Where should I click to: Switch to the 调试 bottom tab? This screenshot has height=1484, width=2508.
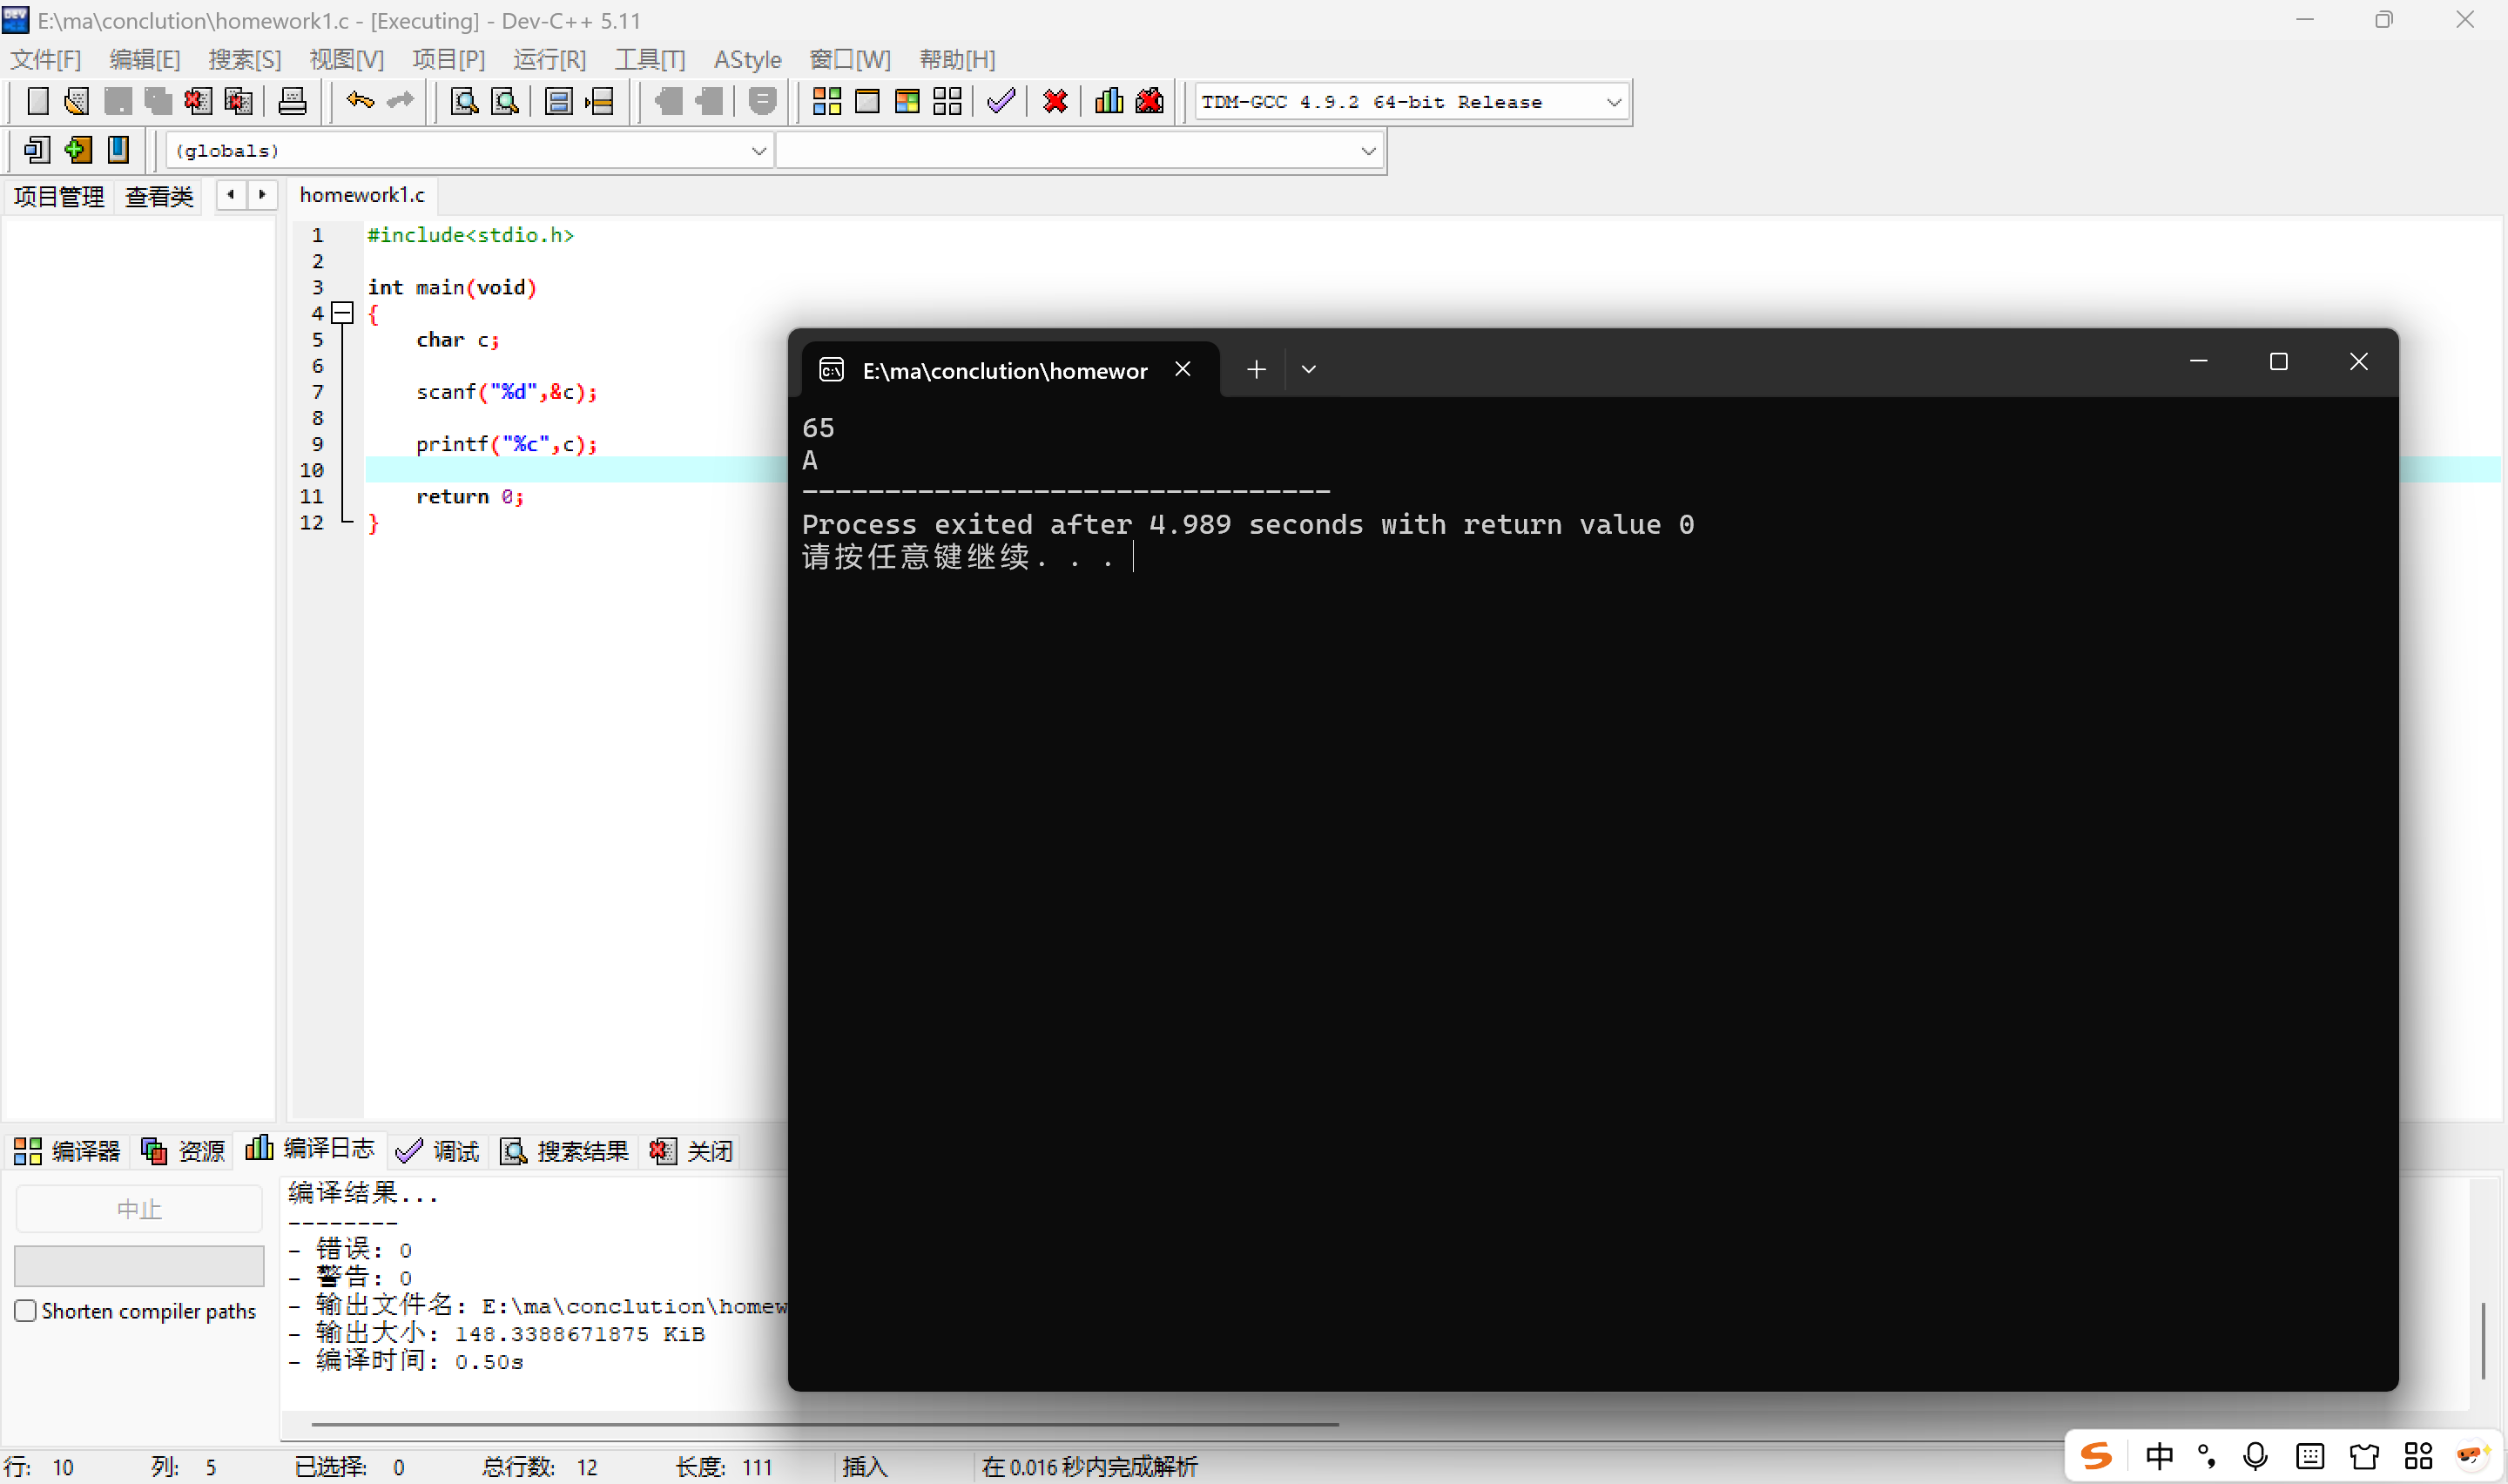[x=439, y=1151]
